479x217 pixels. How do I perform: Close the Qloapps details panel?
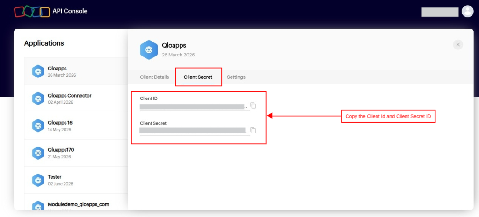458,44
